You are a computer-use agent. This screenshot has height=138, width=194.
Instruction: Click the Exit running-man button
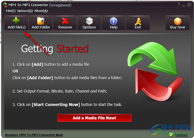[x=138, y=23]
